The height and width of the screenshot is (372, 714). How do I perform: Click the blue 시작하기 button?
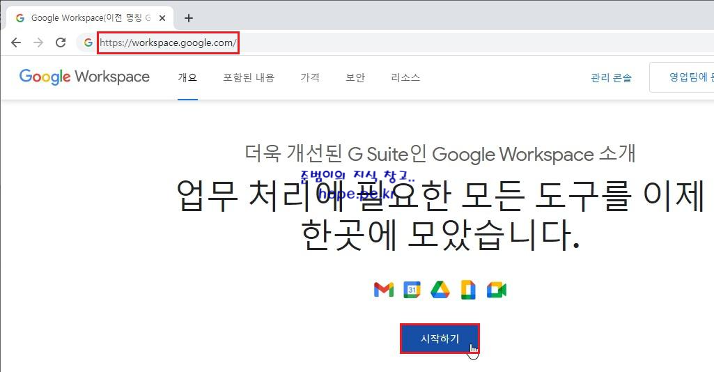click(x=440, y=339)
